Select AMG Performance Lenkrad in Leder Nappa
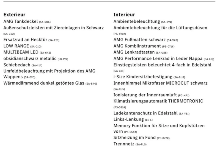220x162 pixels. coord(158,58)
